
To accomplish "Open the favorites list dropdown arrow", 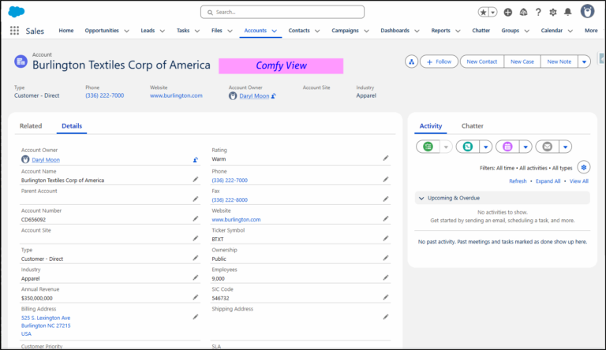I will (492, 12).
